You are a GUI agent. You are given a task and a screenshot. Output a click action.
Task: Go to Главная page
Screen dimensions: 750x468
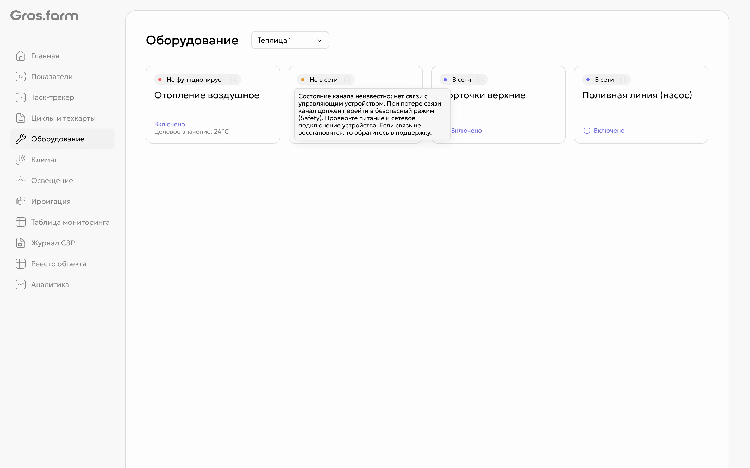62,56
